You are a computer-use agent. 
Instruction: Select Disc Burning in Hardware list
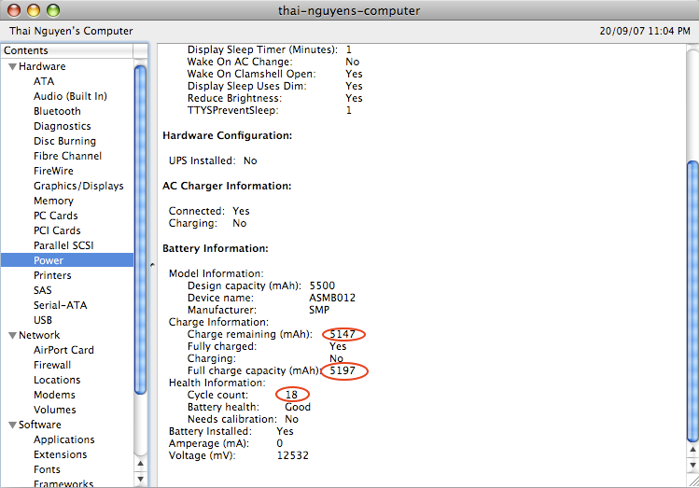coord(64,141)
